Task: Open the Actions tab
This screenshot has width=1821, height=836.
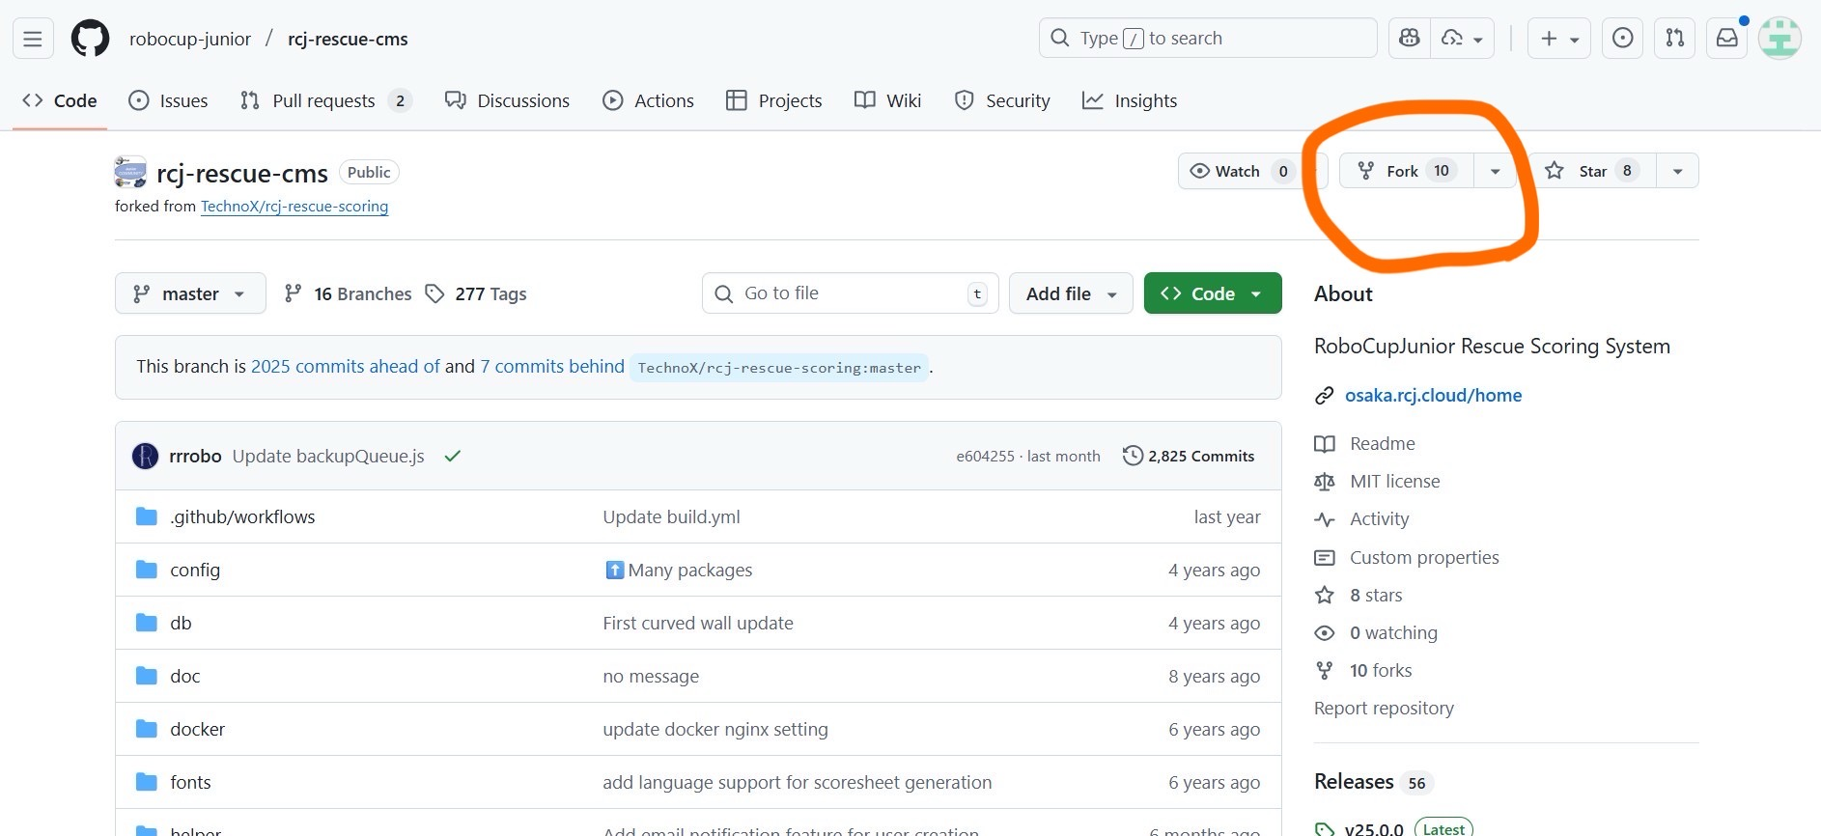Action: coord(649,100)
